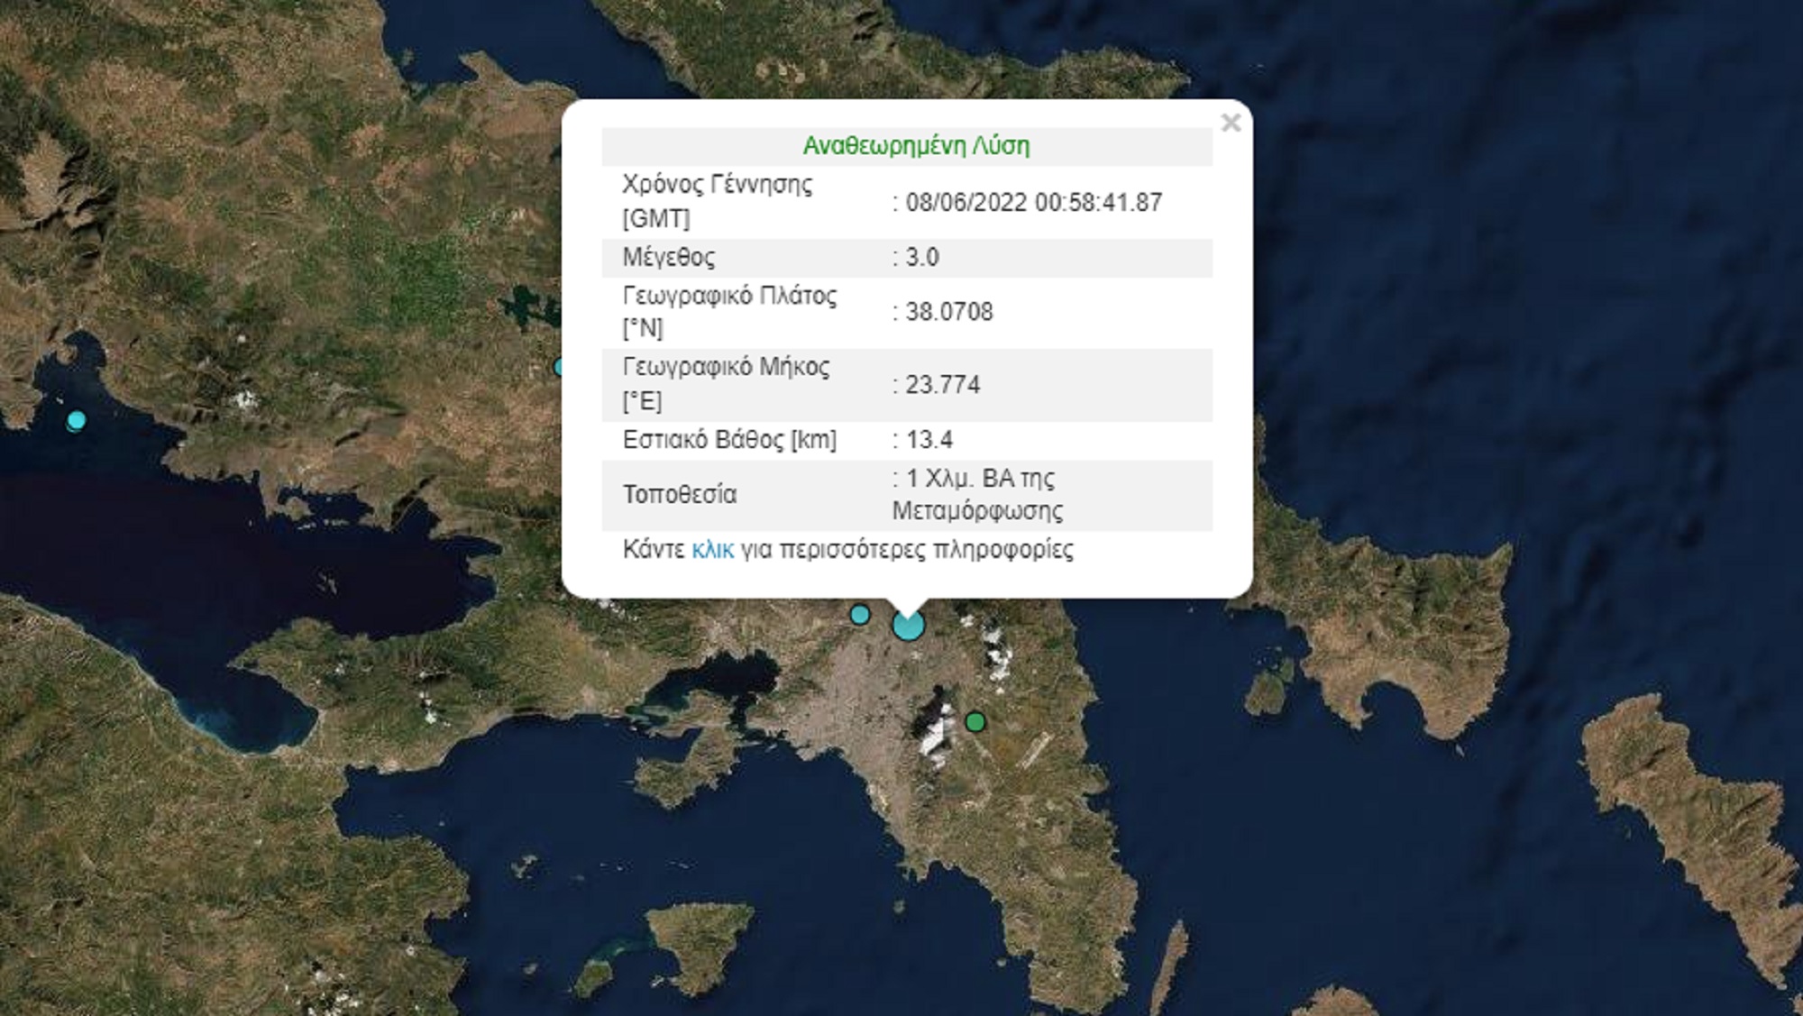
Task: Select the green earthquake marker east of Athens
Action: [975, 721]
